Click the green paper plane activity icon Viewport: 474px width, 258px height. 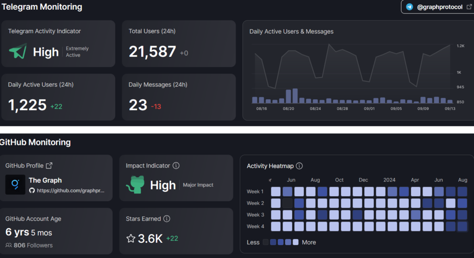(x=18, y=51)
